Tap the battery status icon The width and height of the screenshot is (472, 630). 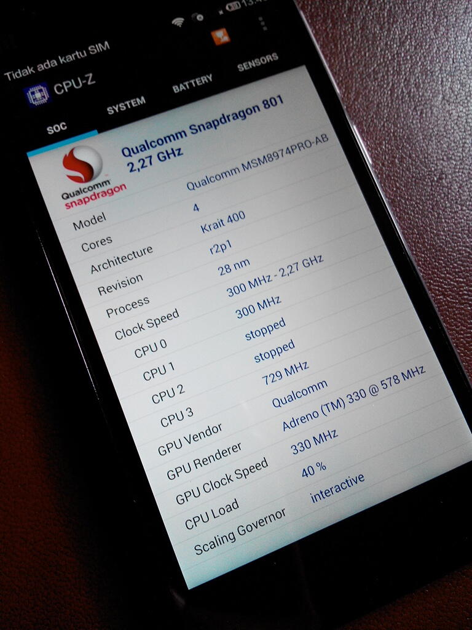233,6
